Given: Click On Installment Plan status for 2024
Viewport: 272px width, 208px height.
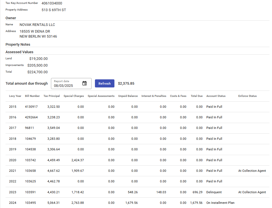Looking at the screenshot, I should (220, 203).
